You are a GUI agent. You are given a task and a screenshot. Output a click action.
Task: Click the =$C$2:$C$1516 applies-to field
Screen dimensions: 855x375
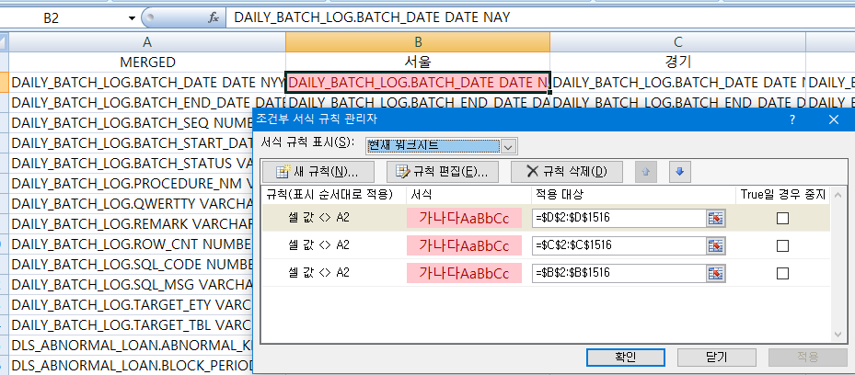(x=617, y=245)
